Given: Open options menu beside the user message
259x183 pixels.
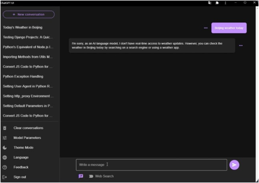Looking at the screenshot, I should coord(206,28).
